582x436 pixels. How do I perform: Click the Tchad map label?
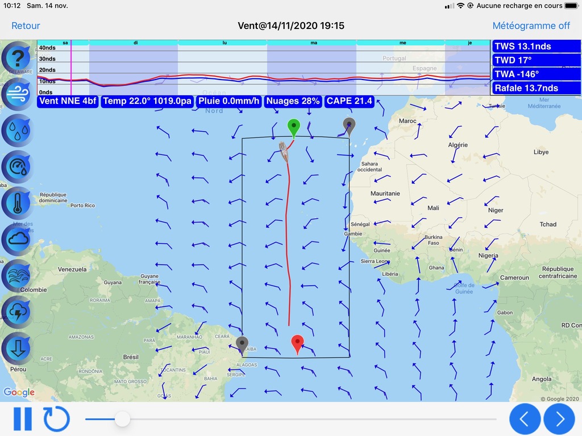548,224
